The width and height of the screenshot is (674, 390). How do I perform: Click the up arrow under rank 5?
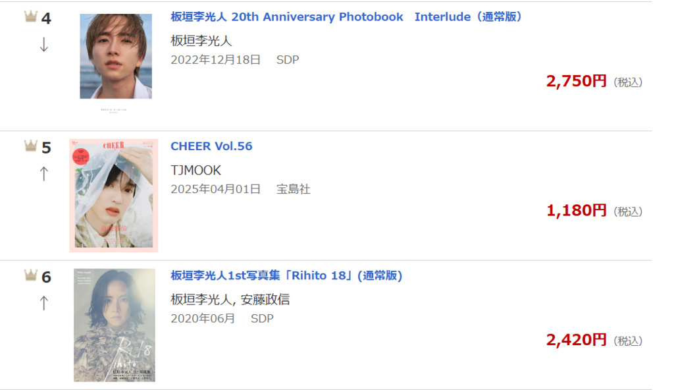click(x=44, y=174)
